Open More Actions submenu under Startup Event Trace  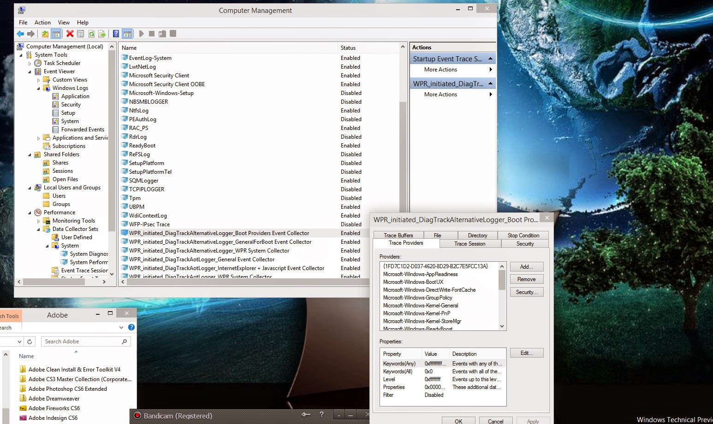click(x=453, y=70)
